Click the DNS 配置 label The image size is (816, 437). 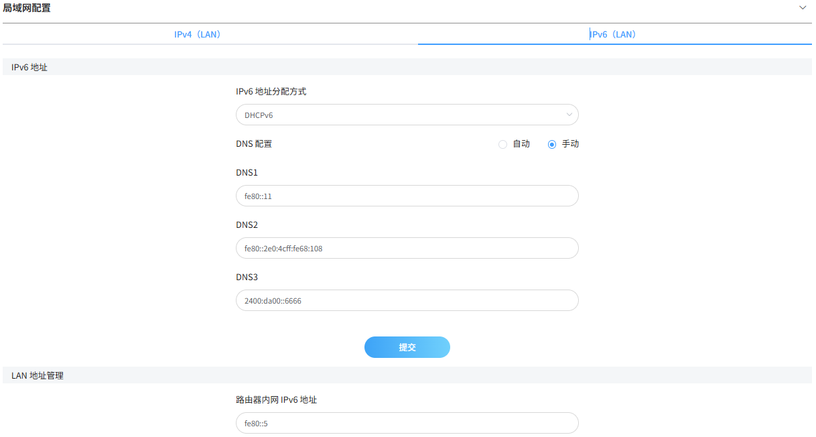[255, 143]
